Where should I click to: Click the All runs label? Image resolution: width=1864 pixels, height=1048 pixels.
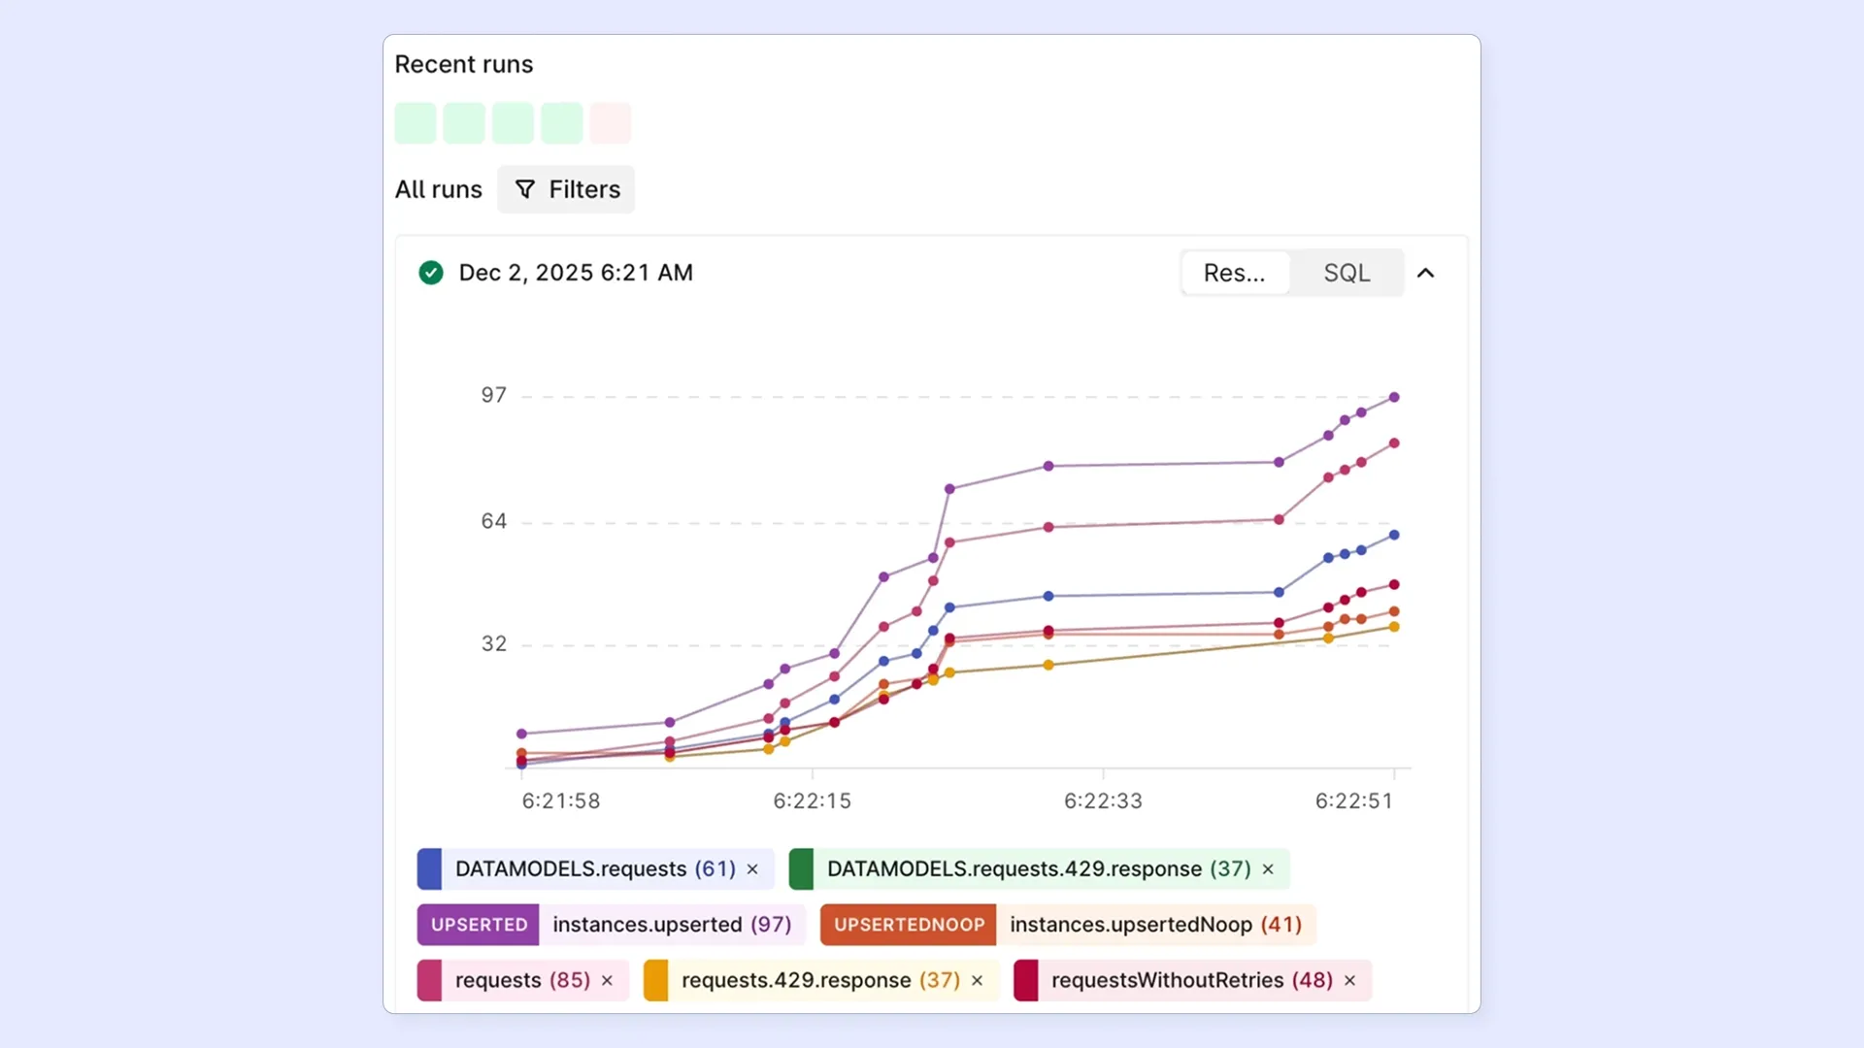(x=438, y=189)
